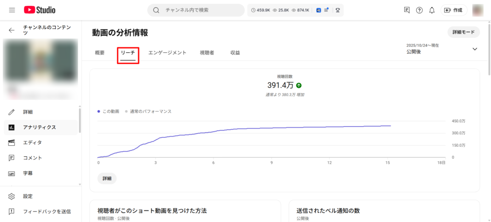Click the YouTube Studio logo
This screenshot has height=222, width=491.
39,10
